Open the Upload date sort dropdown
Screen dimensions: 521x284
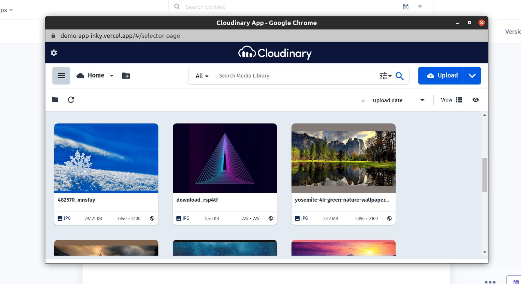click(399, 100)
